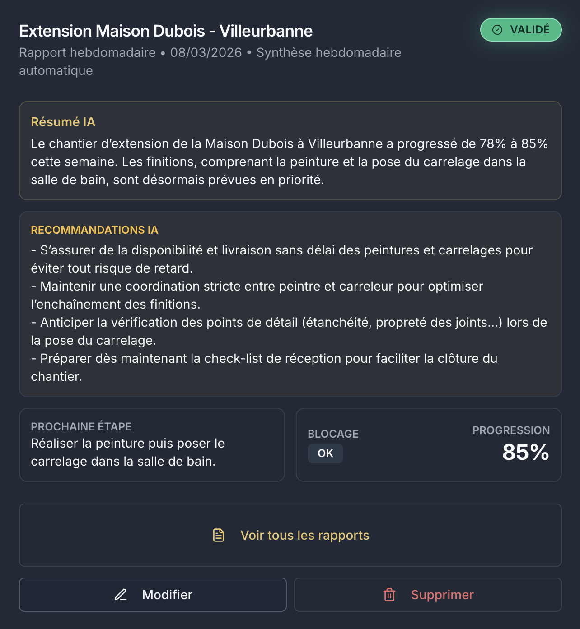Click the PROCHAINE ÉTAPE label

[x=81, y=426]
